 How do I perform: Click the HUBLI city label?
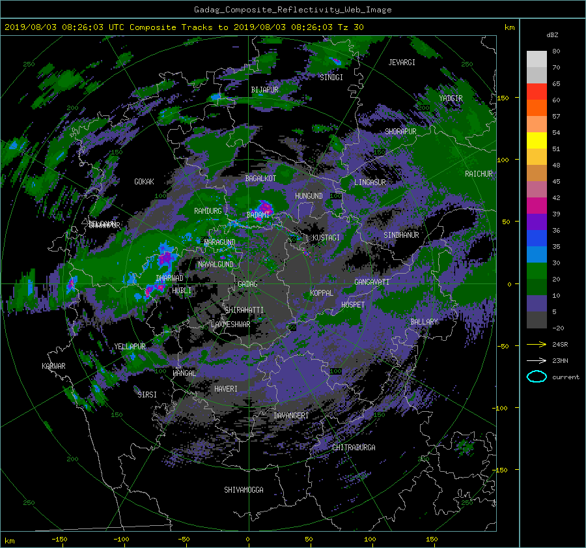pos(182,291)
